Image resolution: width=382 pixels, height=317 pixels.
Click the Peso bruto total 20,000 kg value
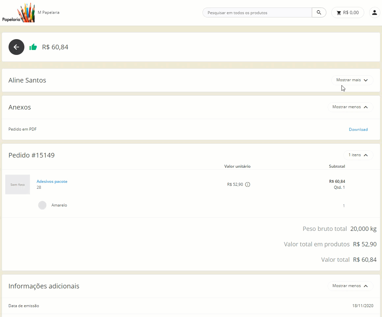tap(363, 229)
